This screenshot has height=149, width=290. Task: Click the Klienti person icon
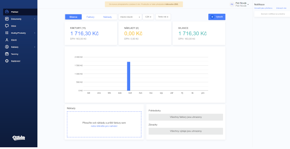coord(7,40)
